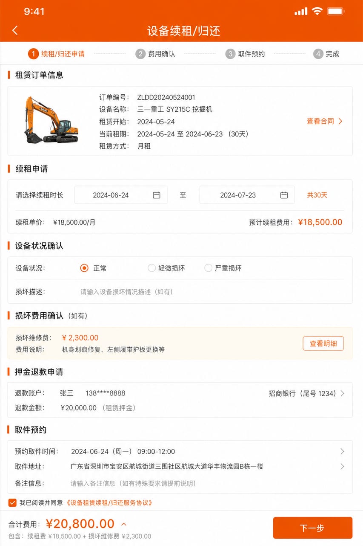This screenshot has width=363, height=546.
Task: Open chevron next to 查看合同
Action: (340, 121)
